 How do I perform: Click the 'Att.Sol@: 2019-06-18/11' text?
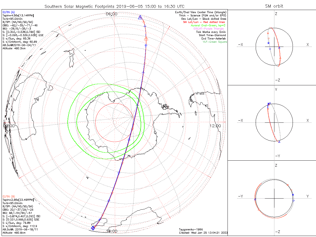21,229
